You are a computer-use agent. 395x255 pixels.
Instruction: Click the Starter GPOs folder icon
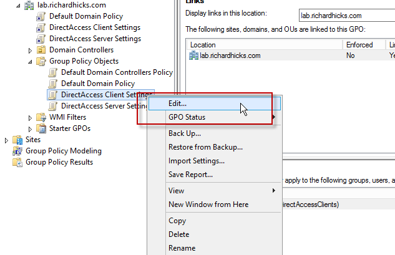click(x=41, y=128)
